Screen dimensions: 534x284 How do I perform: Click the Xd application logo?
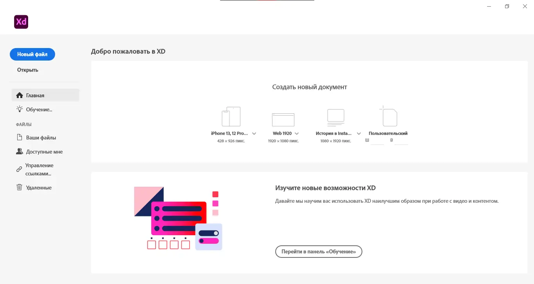(21, 22)
